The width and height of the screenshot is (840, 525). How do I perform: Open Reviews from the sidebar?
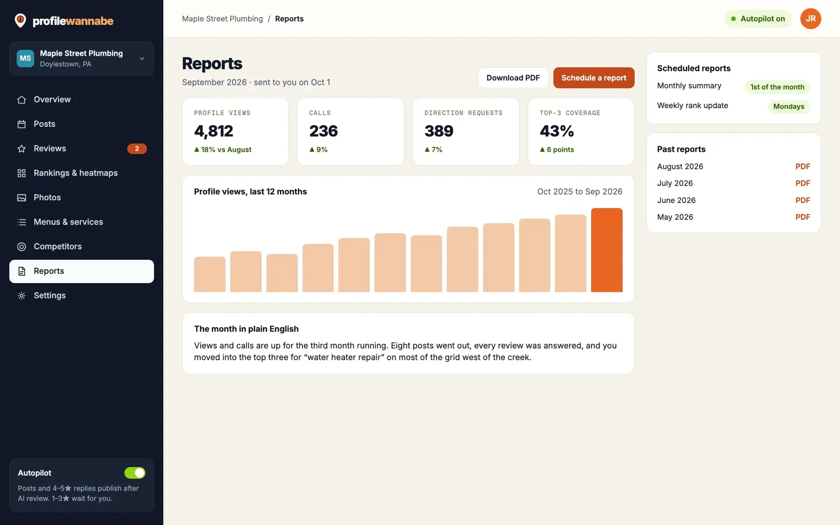point(81,149)
